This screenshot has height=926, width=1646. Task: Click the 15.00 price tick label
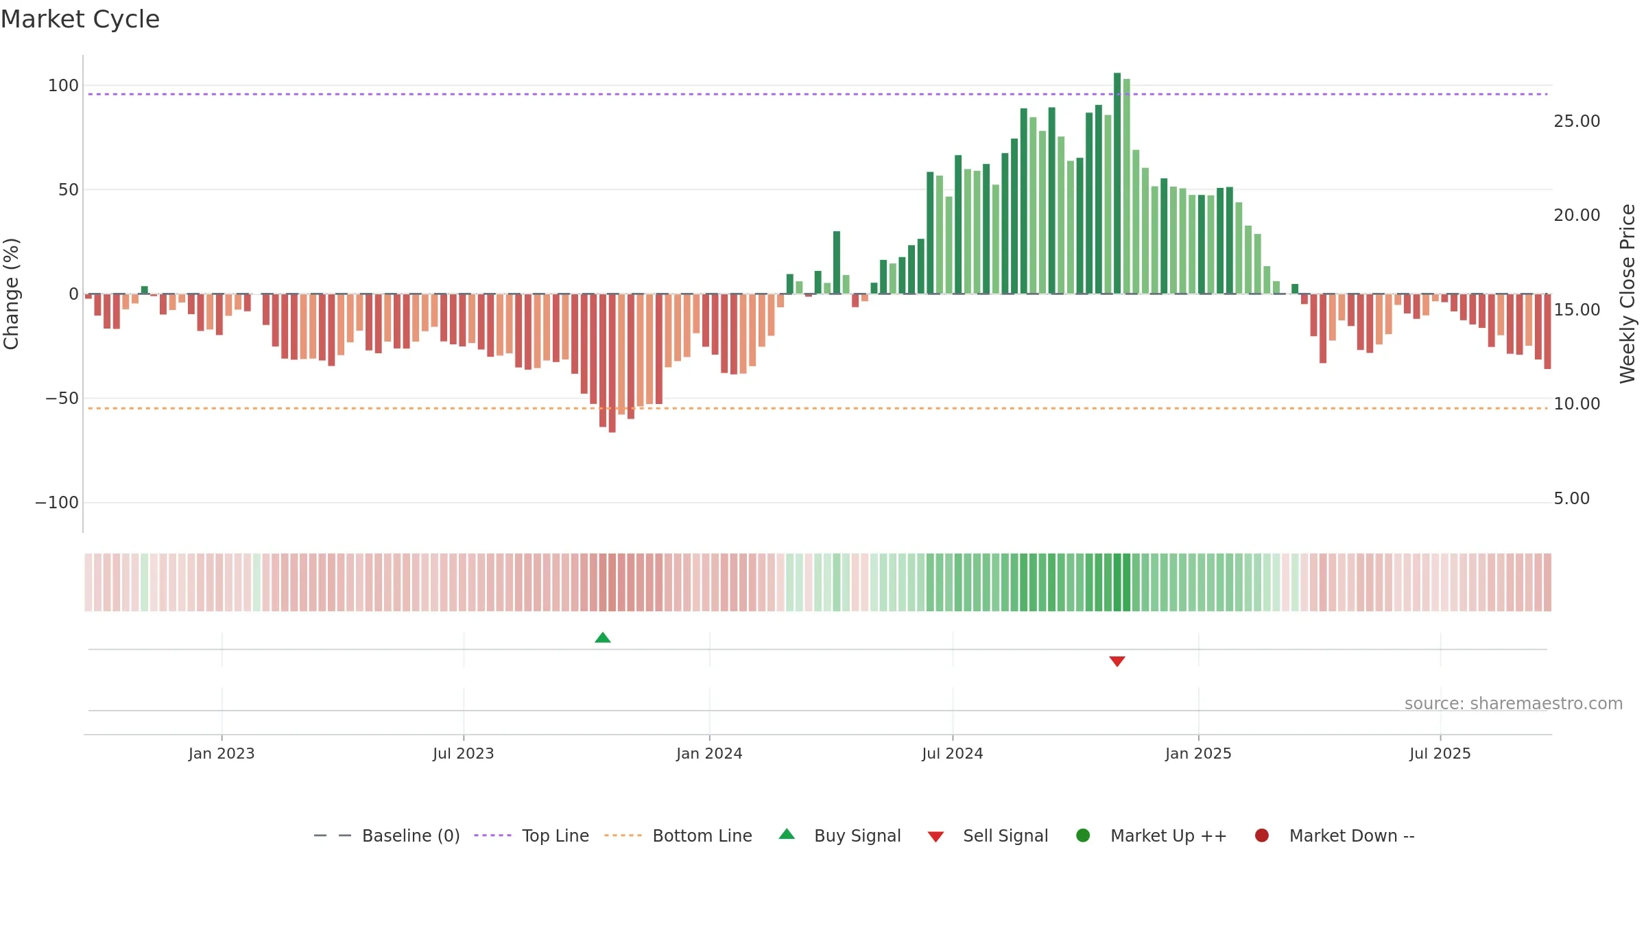click(x=1577, y=310)
